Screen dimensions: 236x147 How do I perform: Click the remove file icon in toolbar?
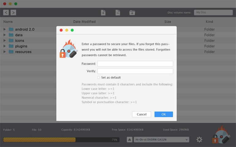click(x=118, y=13)
